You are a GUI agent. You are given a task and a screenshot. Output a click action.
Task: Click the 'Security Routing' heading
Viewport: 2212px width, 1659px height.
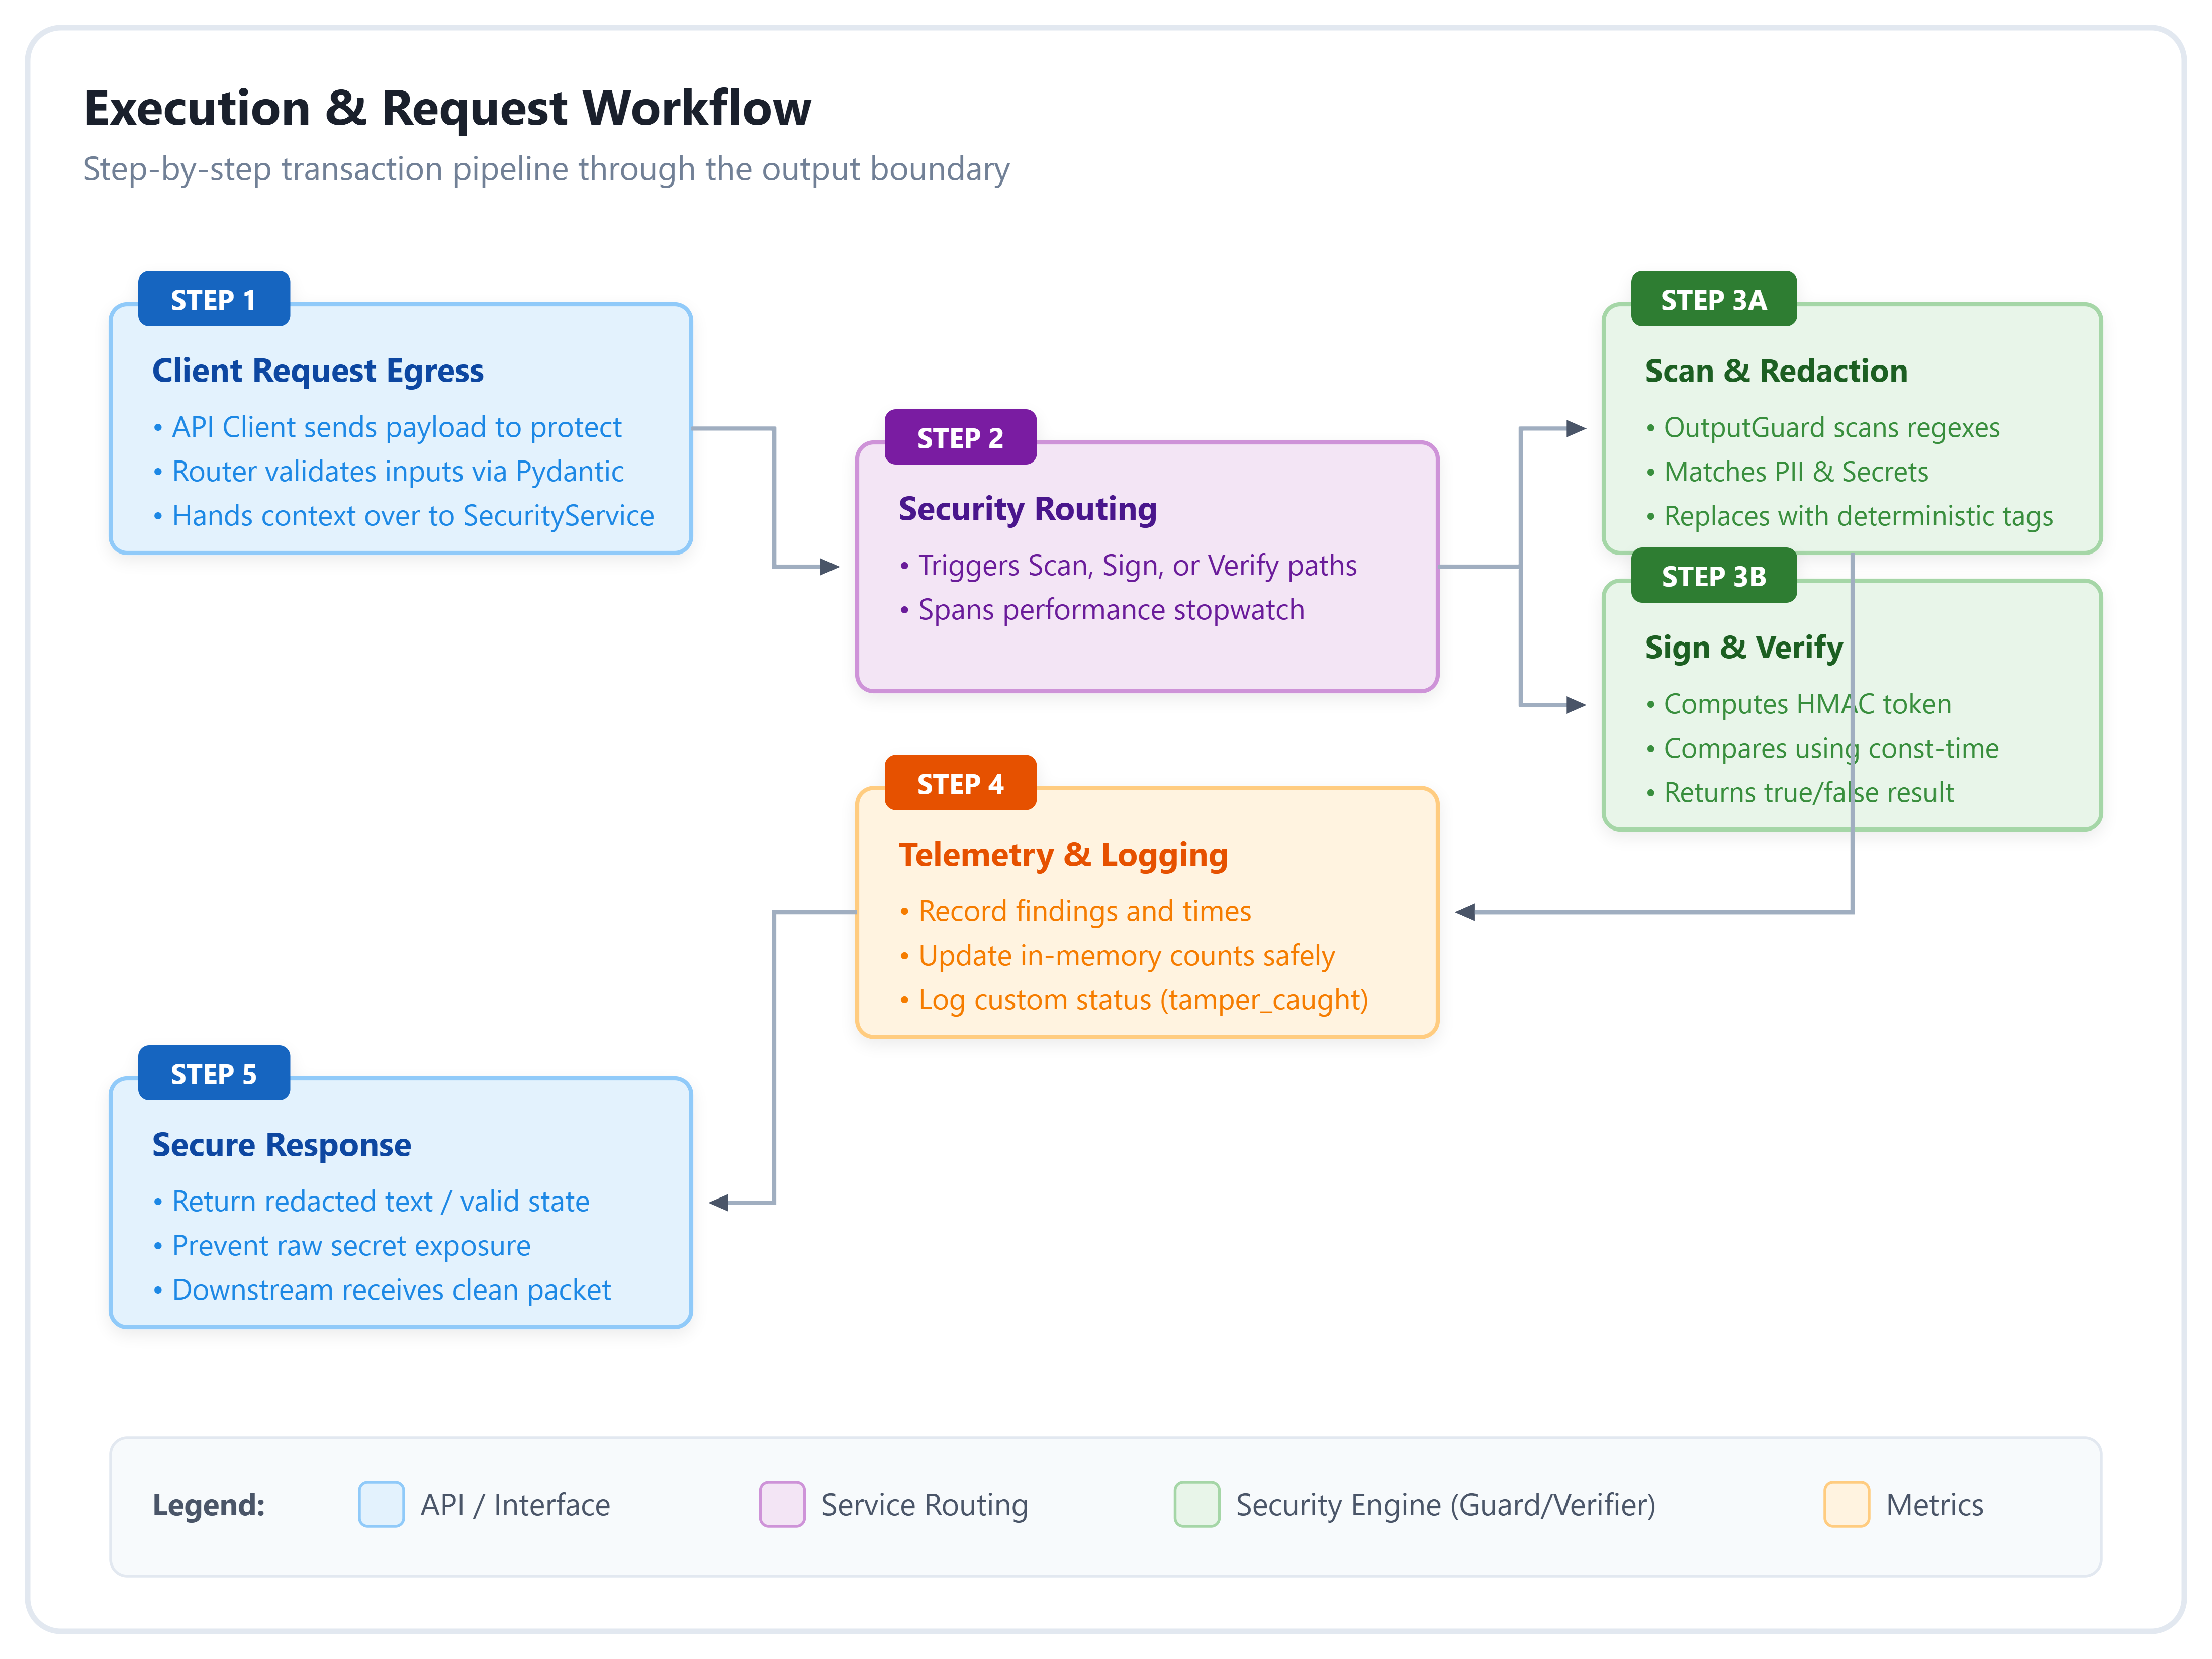click(x=1028, y=509)
